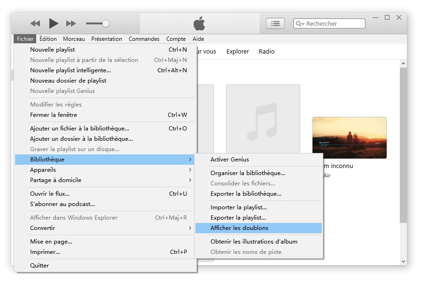
Task: Click the scrollbar down arrow
Action: [x=403, y=261]
